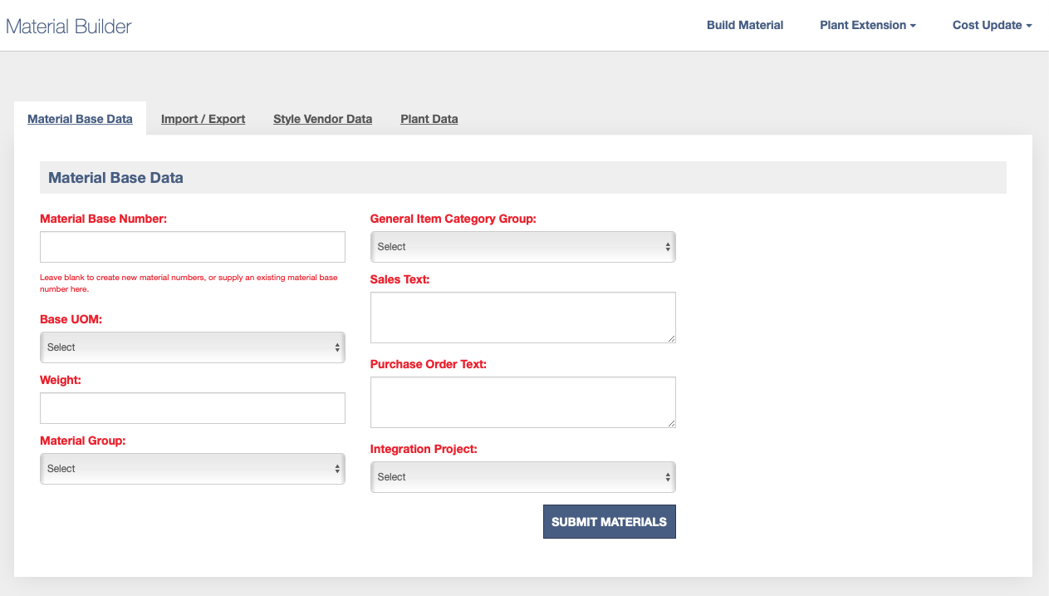
Task: Click the Material Group label
Action: click(83, 441)
